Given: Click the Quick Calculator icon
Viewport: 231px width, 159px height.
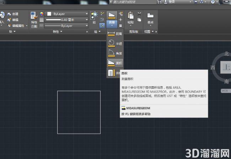Looking at the screenshot, I should [x=121, y=26].
